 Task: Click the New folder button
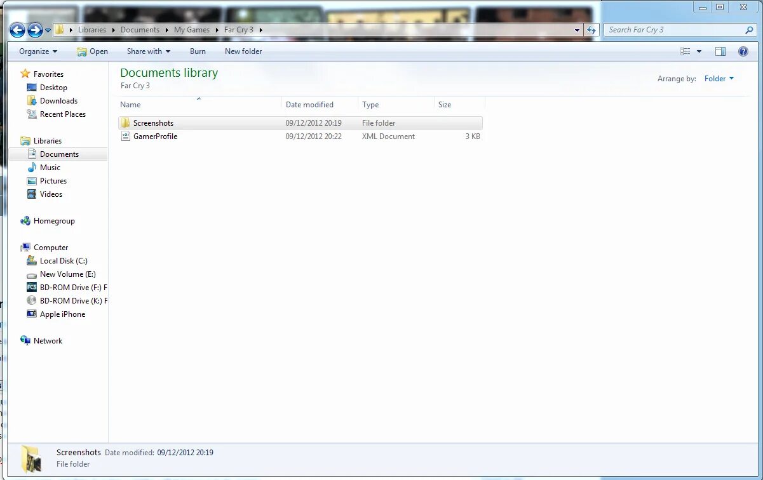[x=243, y=51]
